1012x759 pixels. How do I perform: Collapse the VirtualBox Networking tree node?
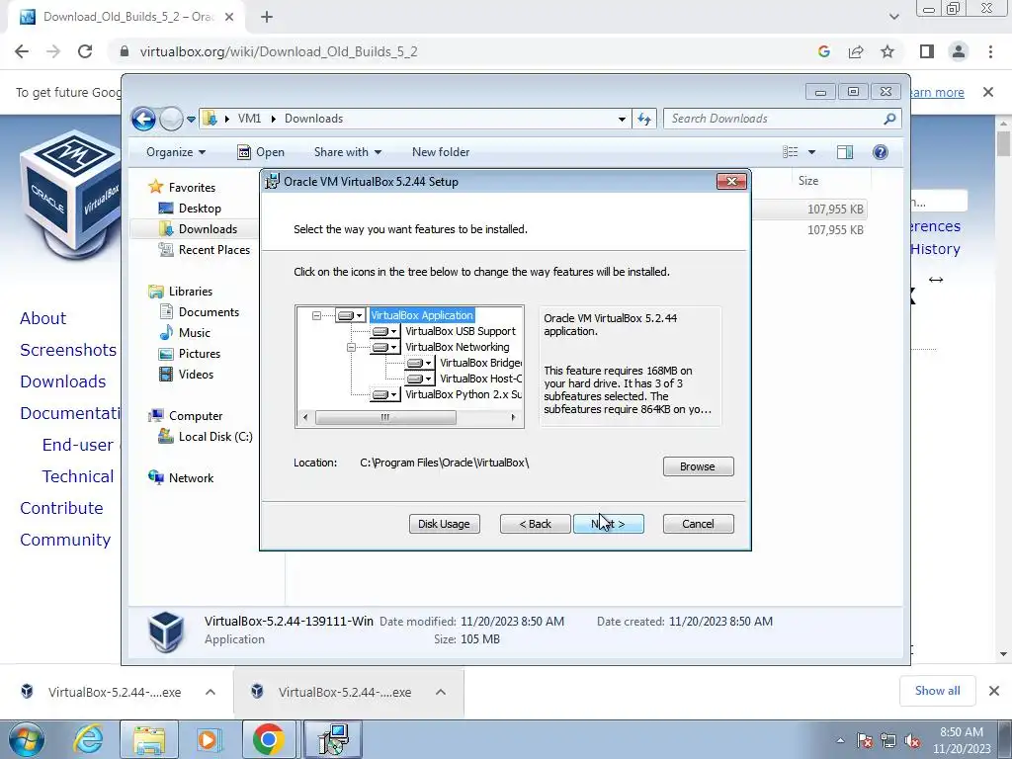point(351,347)
